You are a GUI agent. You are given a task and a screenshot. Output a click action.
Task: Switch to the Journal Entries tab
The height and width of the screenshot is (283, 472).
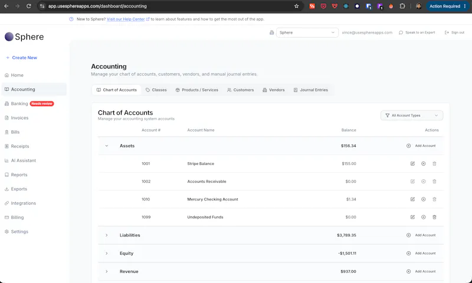311,90
